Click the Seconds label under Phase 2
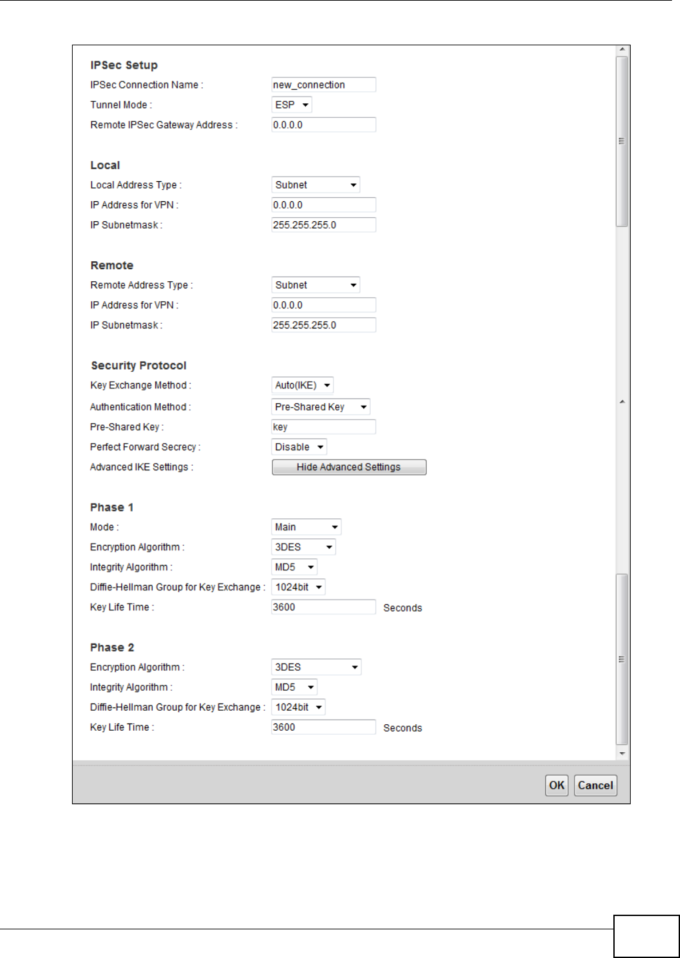Screen dimensions: 680x958 coord(403,727)
